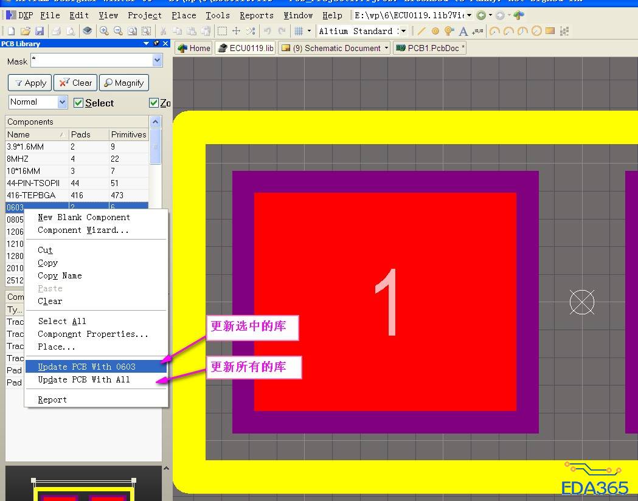This screenshot has width=638, height=501.
Task: Zoom in using the plus magnifier icon
Action: (x=104, y=31)
